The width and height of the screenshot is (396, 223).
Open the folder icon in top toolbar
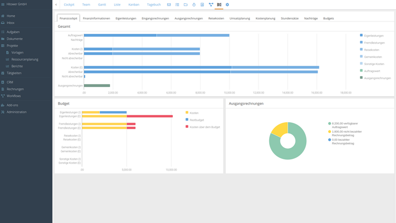pos(186,5)
